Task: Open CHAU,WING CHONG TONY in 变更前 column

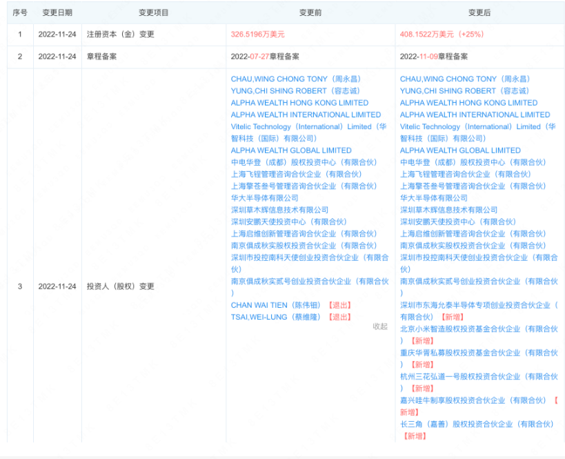Action: (x=296, y=79)
